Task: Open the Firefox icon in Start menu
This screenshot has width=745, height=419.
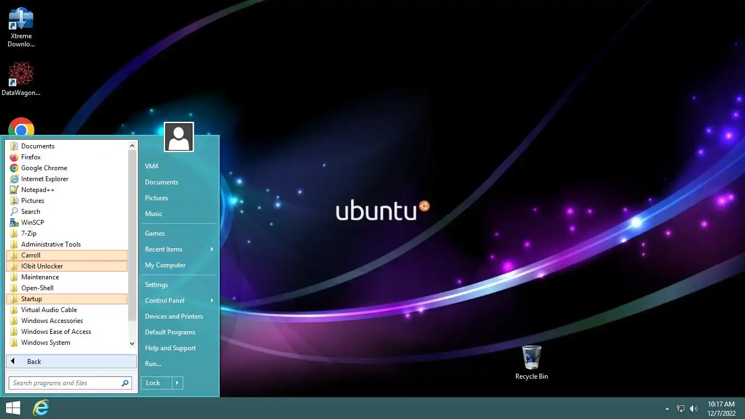Action: coord(14,157)
